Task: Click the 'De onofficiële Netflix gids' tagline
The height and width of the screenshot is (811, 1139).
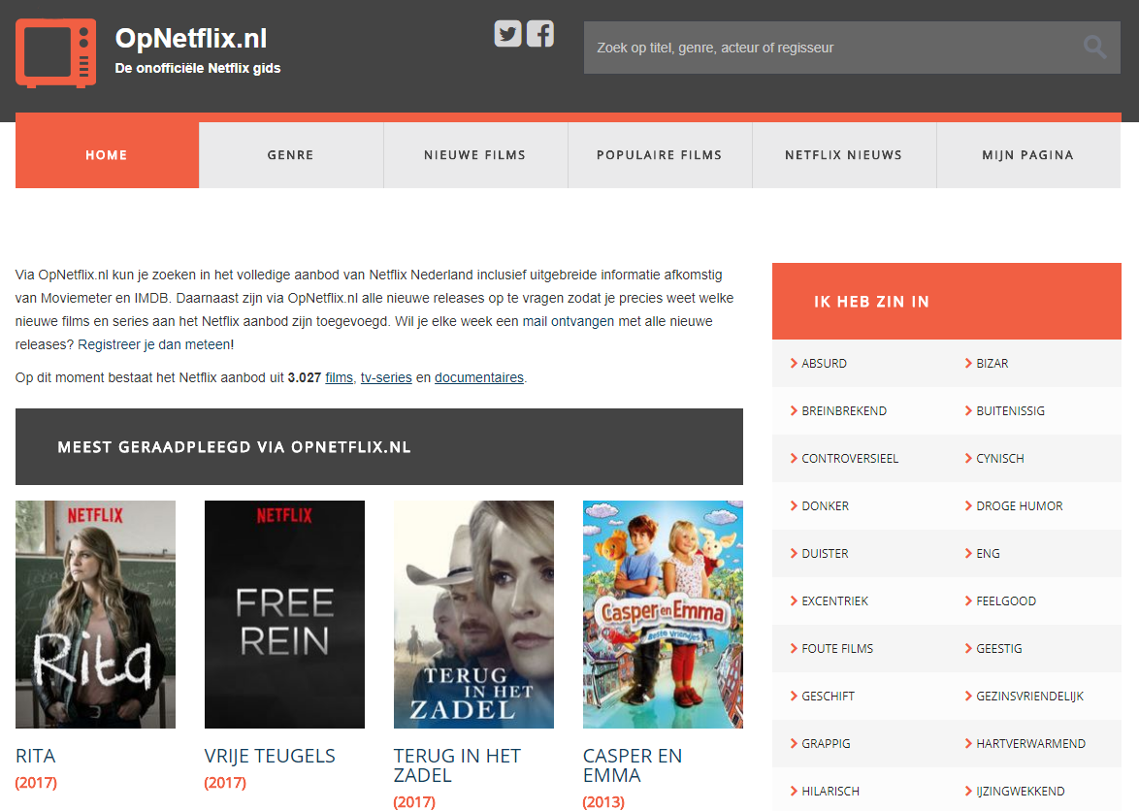Action: coord(198,68)
